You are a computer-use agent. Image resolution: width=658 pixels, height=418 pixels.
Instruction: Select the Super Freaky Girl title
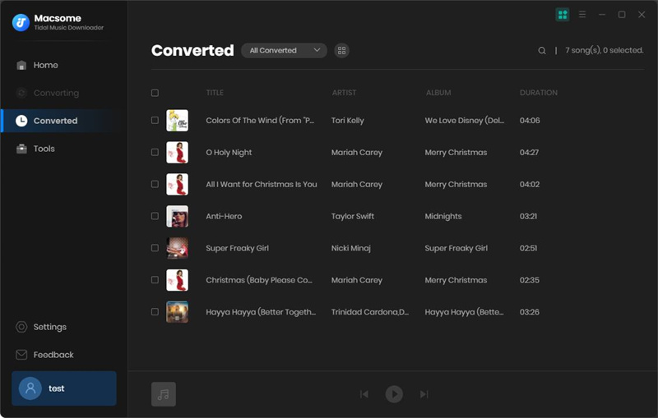237,248
